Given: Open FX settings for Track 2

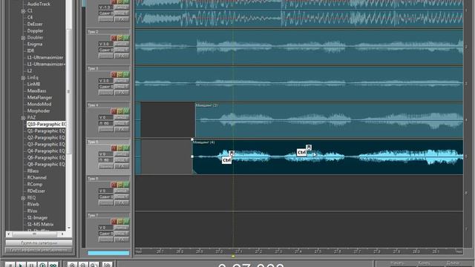Looking at the screenshot, I should [122, 56].
